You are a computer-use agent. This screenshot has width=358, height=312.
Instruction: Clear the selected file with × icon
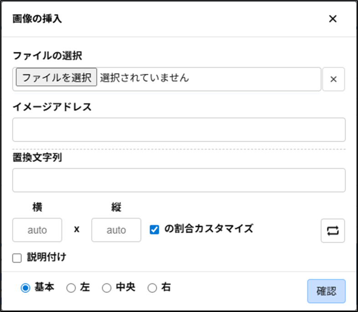(333, 79)
